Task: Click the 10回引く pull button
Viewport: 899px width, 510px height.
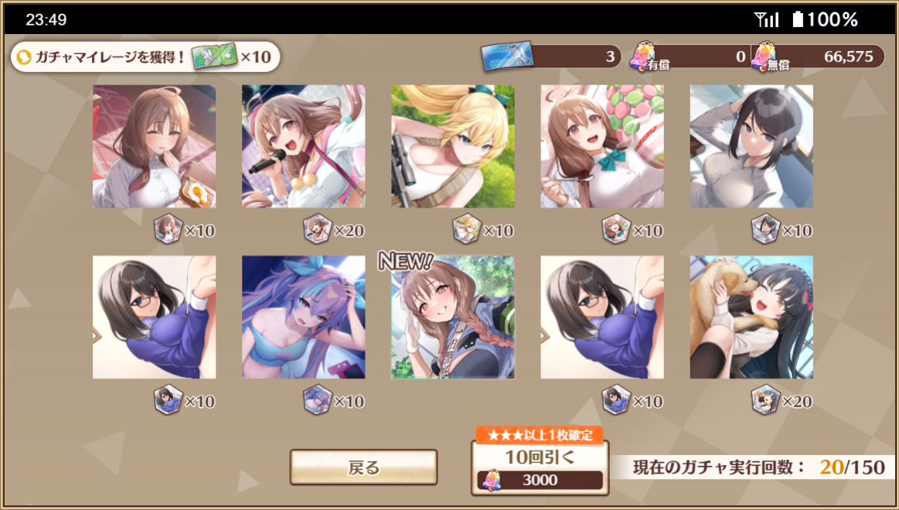Action: (540, 467)
